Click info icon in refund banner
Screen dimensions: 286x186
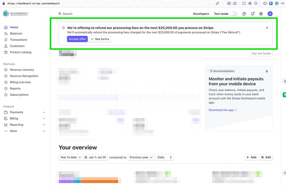[63, 28]
